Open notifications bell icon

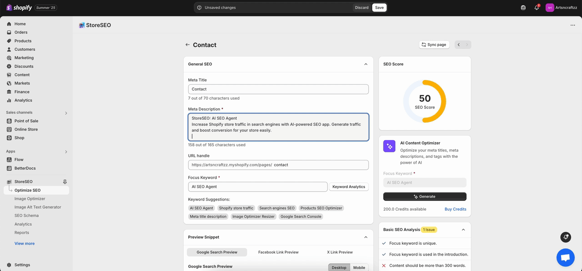pos(537,7)
